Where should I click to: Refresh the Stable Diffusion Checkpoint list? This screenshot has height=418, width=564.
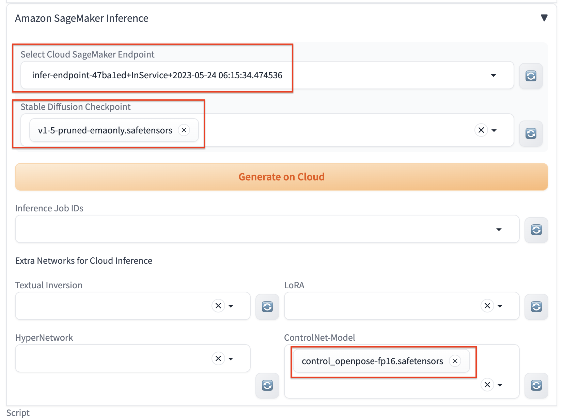coord(531,133)
